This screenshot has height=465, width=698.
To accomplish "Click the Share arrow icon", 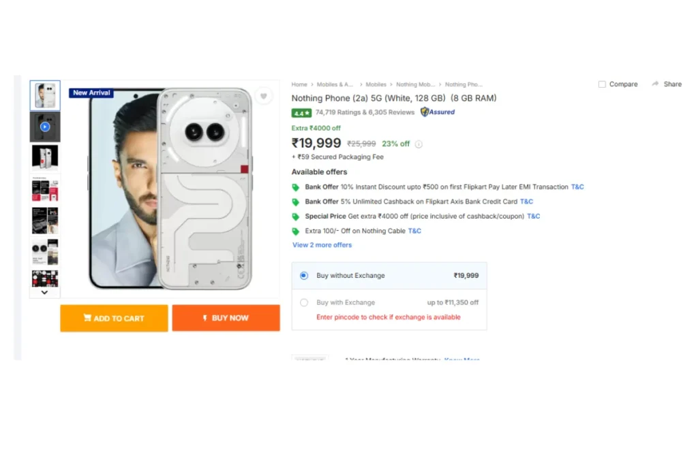I will click(655, 84).
